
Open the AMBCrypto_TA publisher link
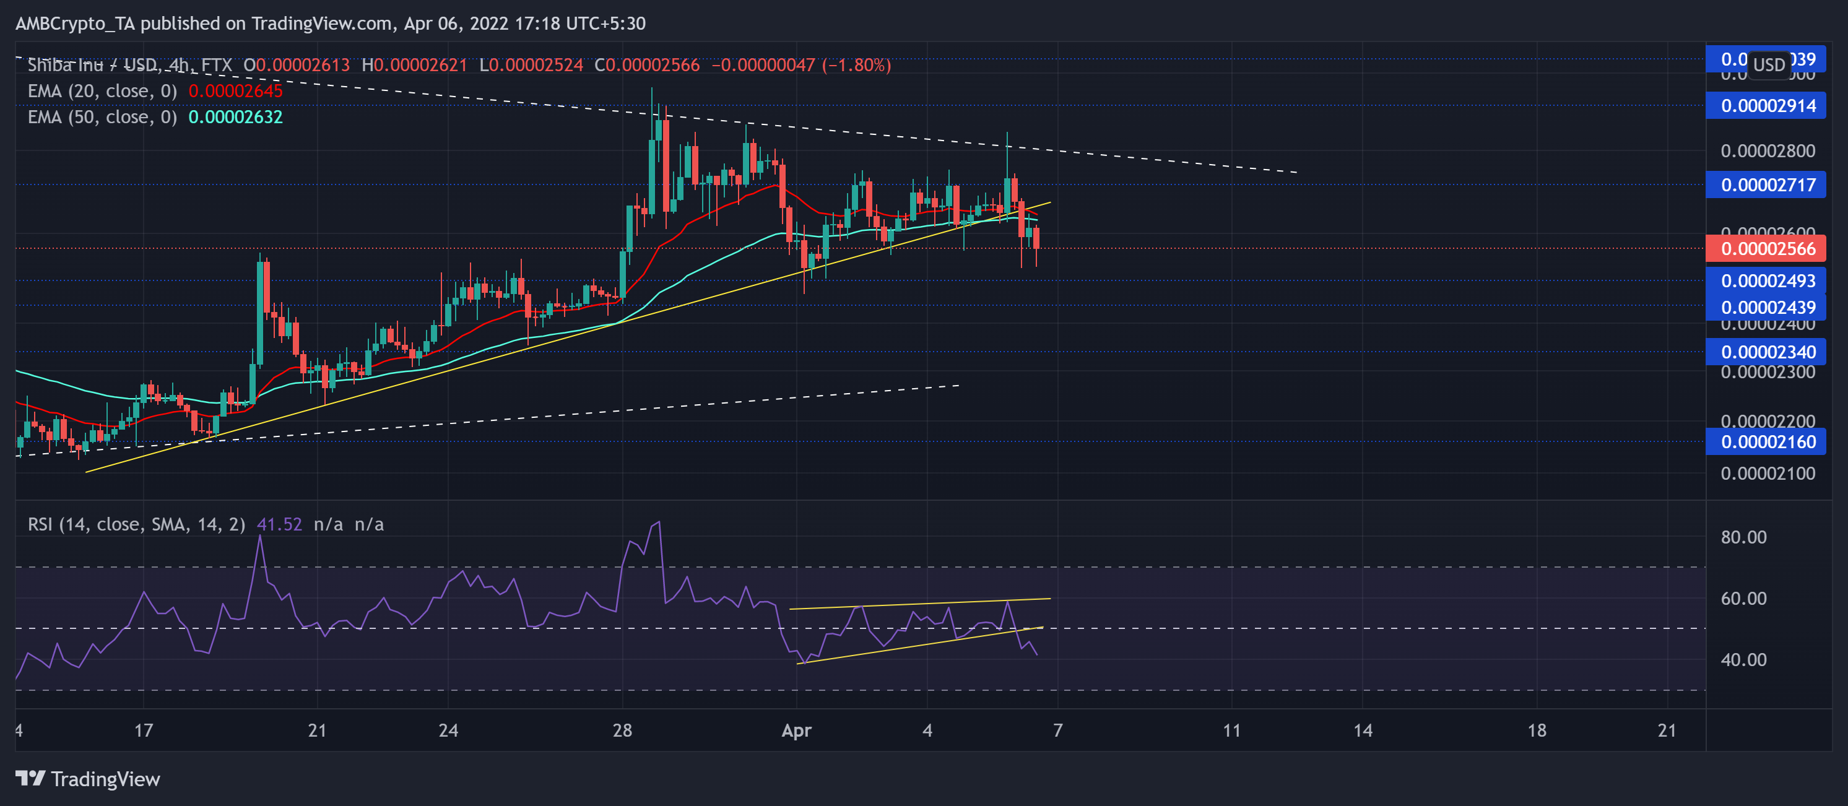click(72, 23)
